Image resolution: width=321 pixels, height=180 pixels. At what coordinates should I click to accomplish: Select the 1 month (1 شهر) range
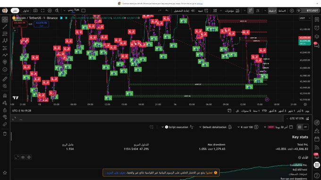pyautogui.click(x=292, y=111)
